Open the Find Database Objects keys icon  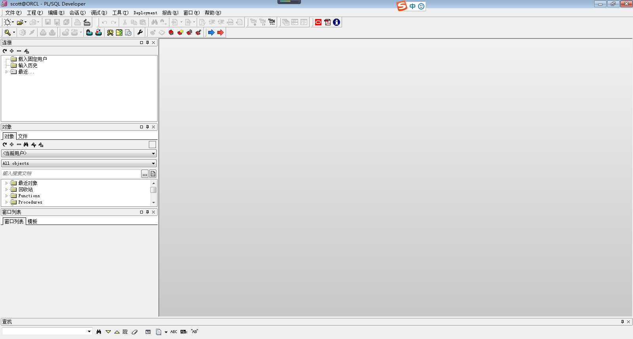[110, 32]
